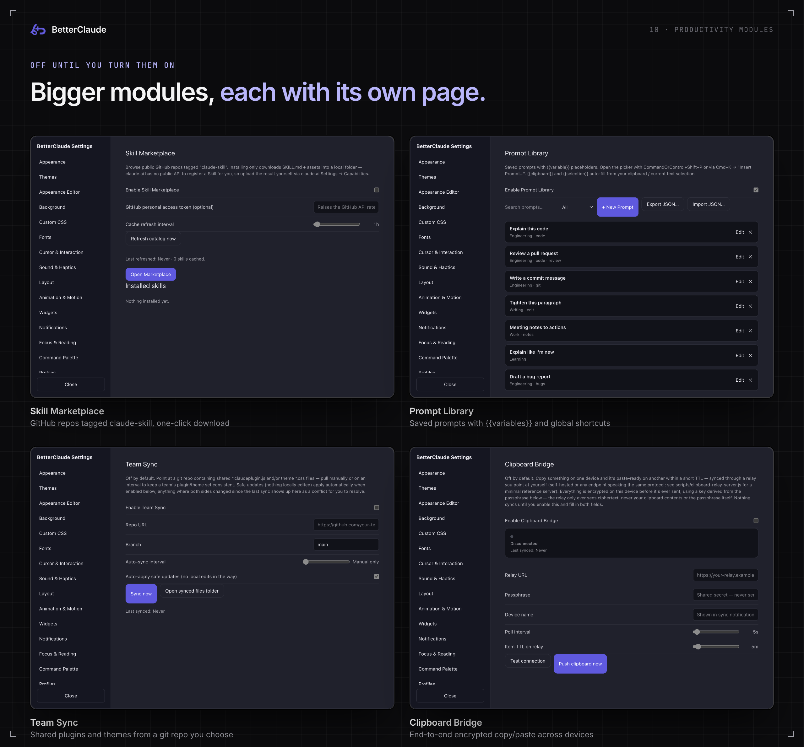Viewport: 804px width, 747px height.
Task: Close the Clipboard Bridge settings panel
Action: point(450,696)
